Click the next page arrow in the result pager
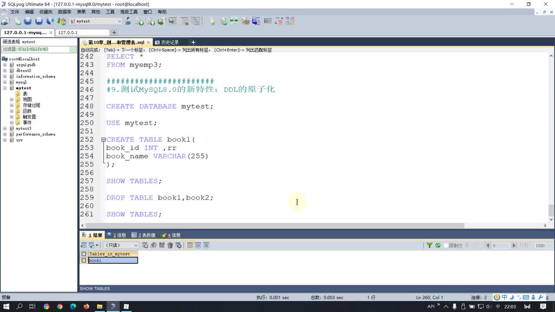 [x=514, y=245]
